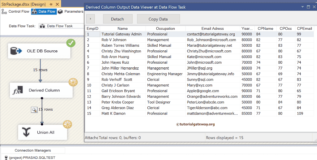Click the Detach button

[x=117, y=19]
